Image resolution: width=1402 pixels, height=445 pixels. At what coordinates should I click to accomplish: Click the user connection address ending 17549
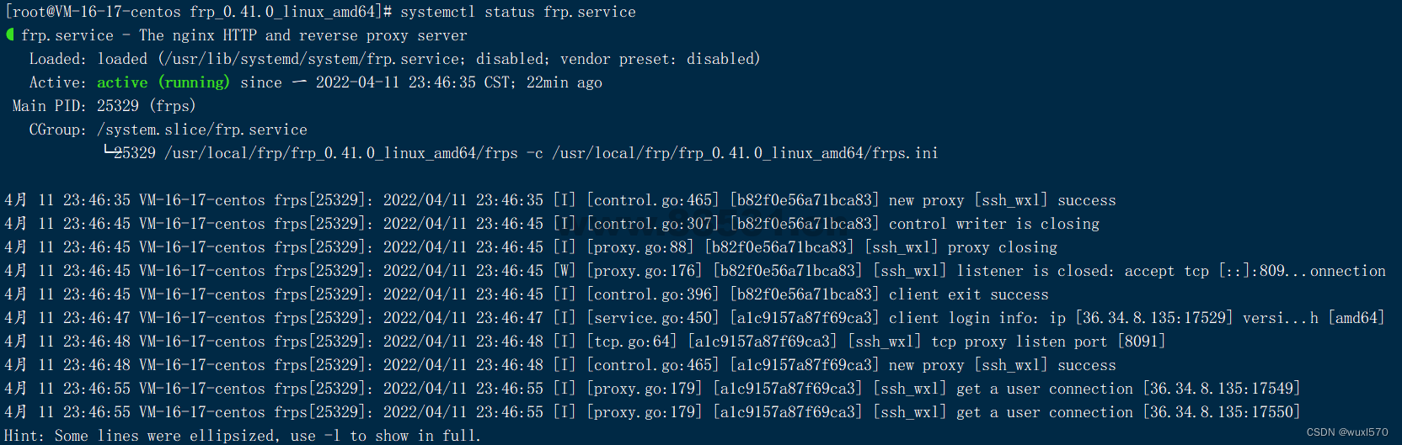coord(1221,389)
